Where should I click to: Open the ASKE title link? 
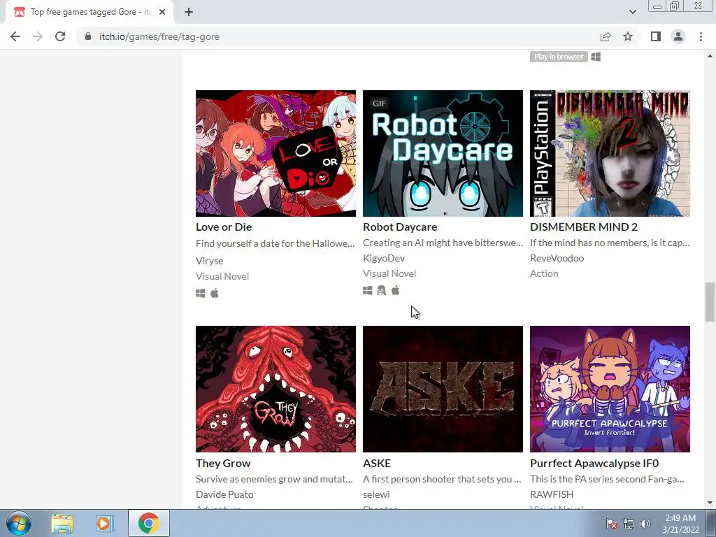[x=377, y=463]
